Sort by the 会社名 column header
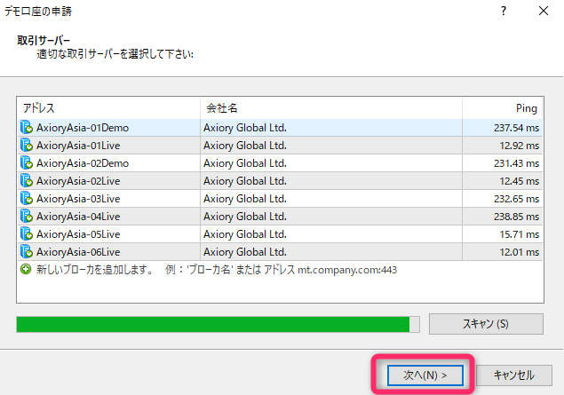 pos(331,108)
